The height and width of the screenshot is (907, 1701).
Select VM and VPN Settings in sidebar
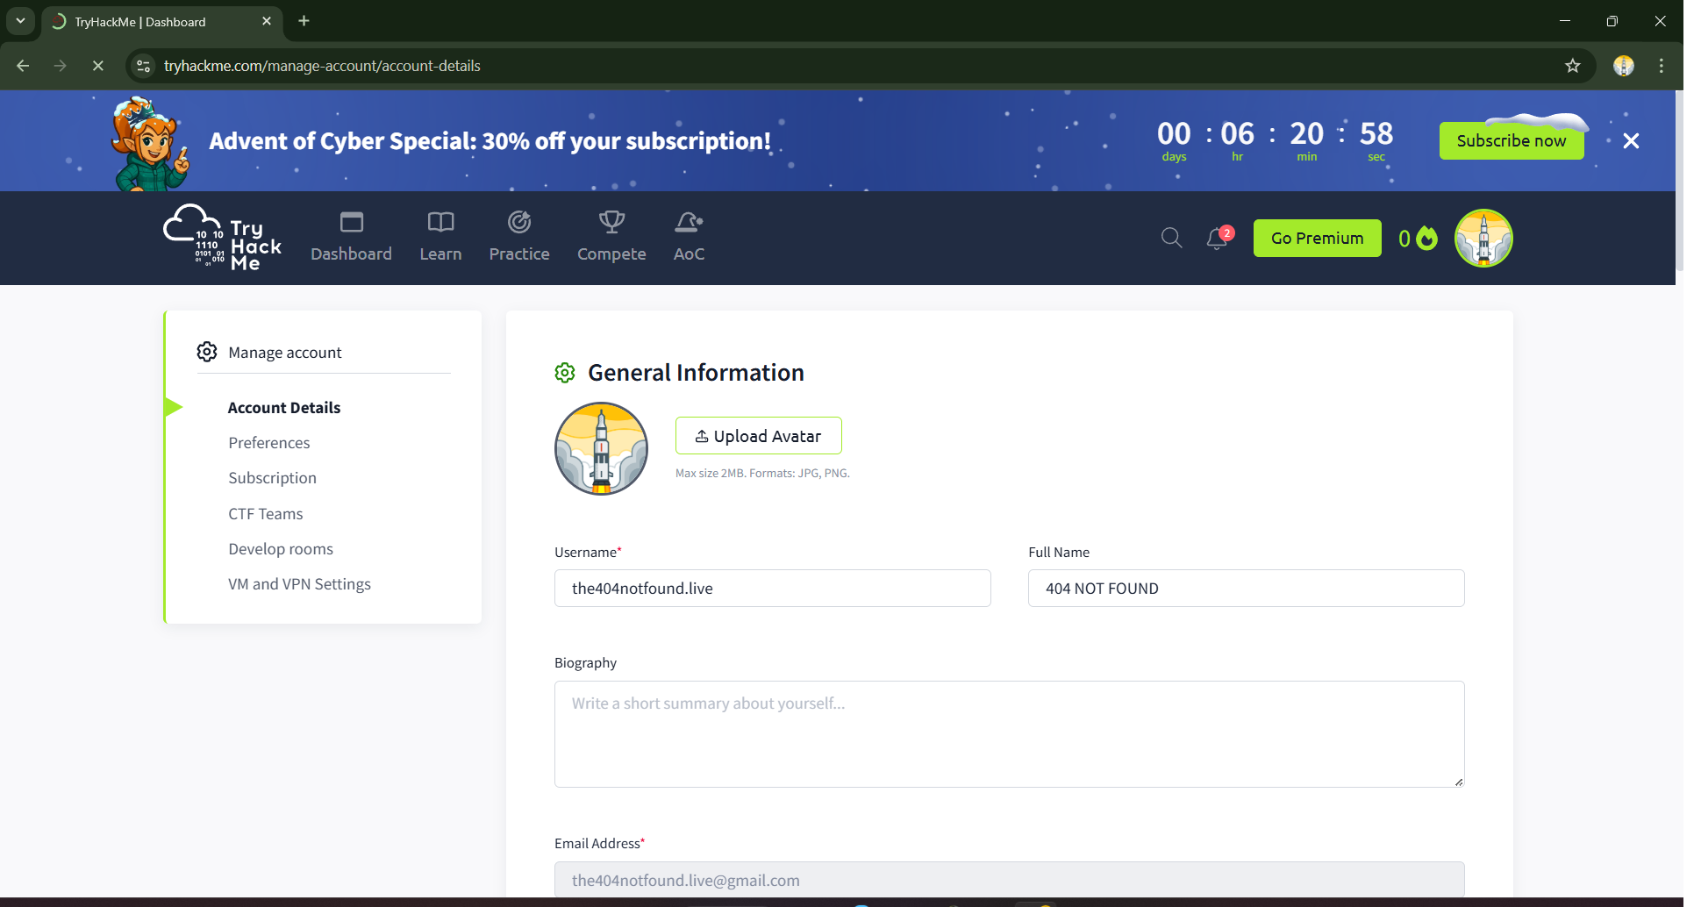pyautogui.click(x=300, y=584)
